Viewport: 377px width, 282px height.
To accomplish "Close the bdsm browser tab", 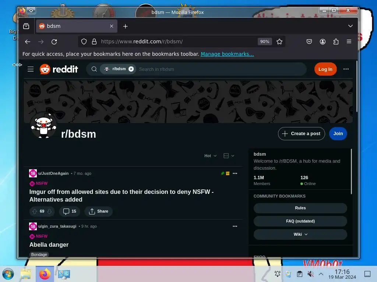I will click(112, 26).
